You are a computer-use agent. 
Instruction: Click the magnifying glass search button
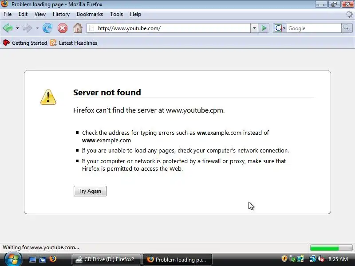[x=347, y=28]
